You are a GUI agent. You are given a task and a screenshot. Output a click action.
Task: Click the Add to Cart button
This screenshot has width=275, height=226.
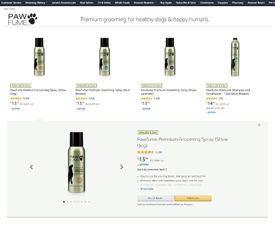pos(193,198)
